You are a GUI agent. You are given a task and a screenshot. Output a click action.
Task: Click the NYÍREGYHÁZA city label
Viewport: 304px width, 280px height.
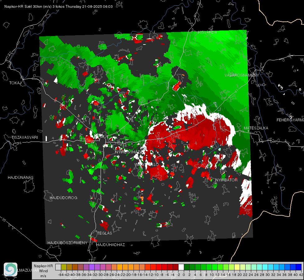(129, 152)
